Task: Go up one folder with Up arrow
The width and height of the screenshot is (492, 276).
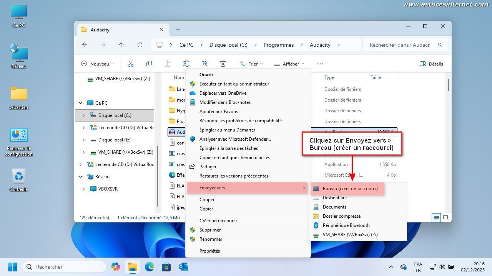Action: coord(121,45)
